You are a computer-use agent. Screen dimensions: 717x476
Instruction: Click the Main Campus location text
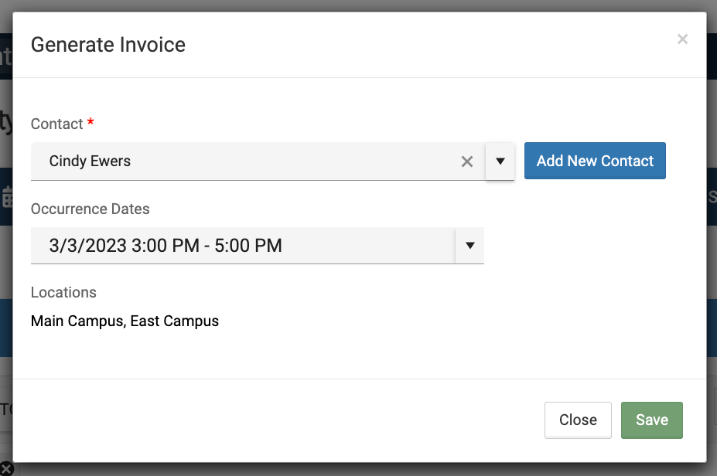tap(77, 321)
